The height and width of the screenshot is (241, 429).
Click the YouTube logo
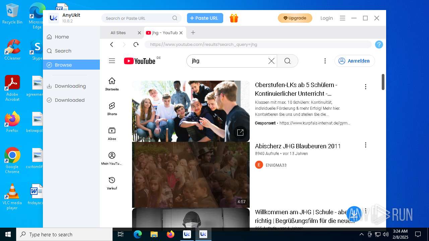click(x=140, y=61)
